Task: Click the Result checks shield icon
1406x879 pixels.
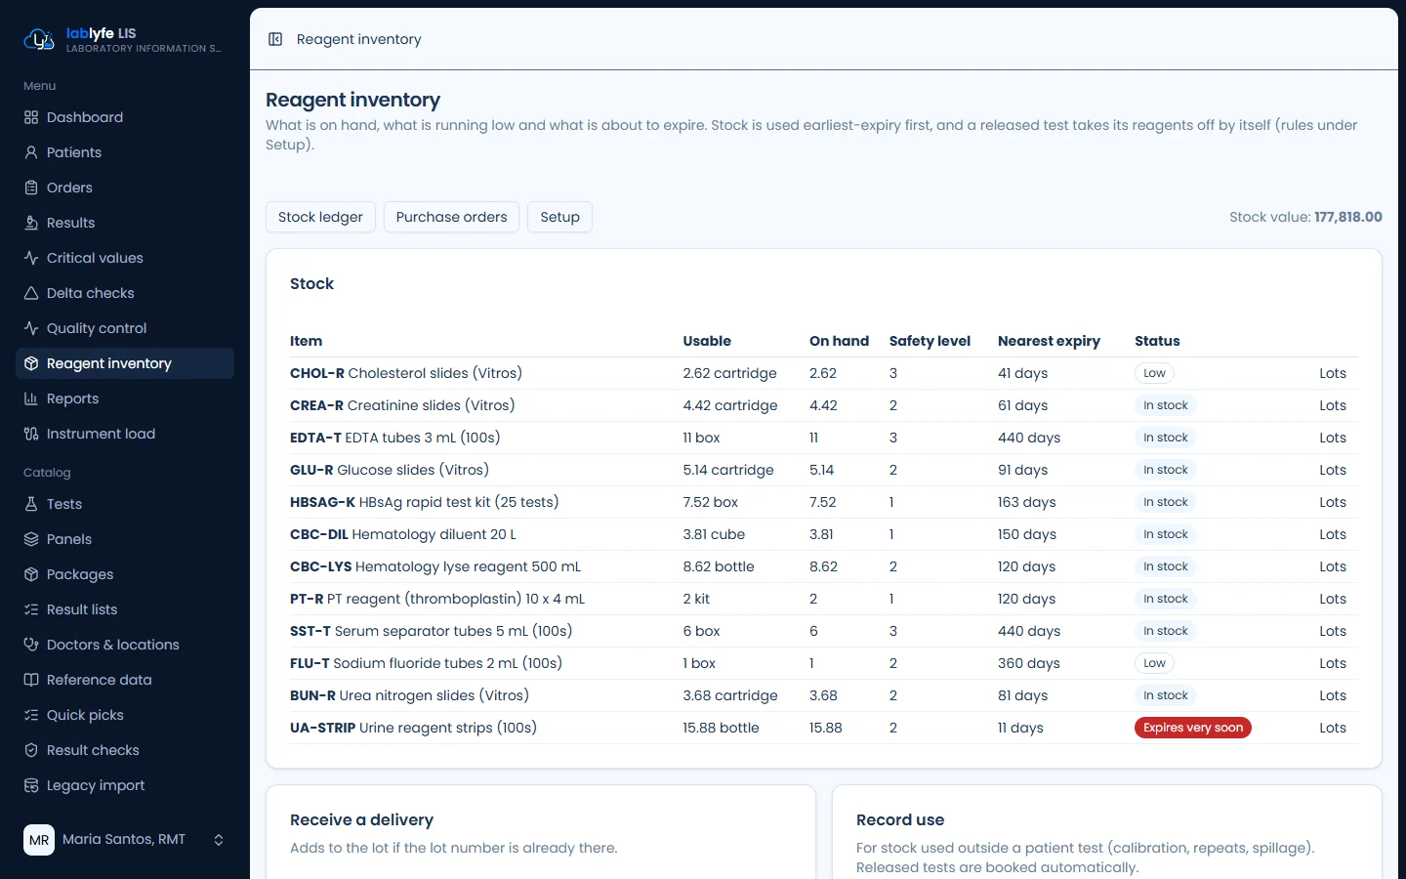Action: tap(31, 750)
